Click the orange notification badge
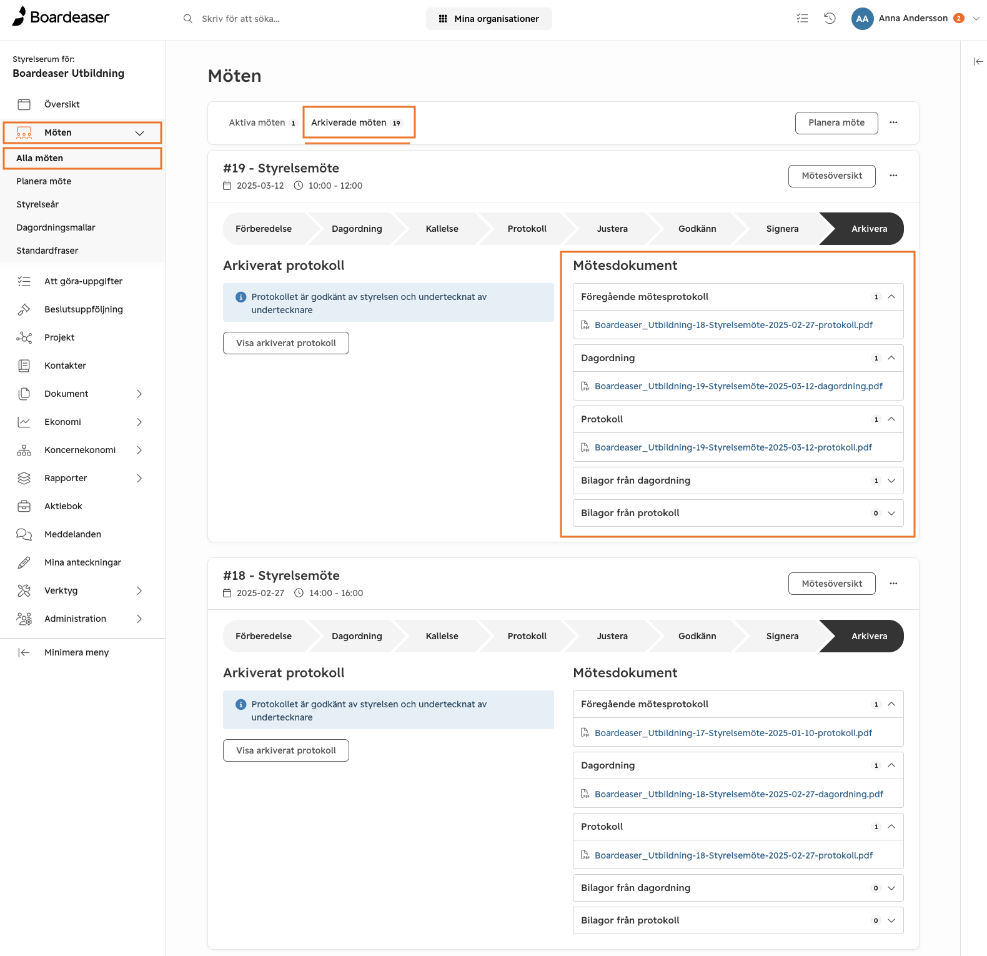 (x=958, y=18)
